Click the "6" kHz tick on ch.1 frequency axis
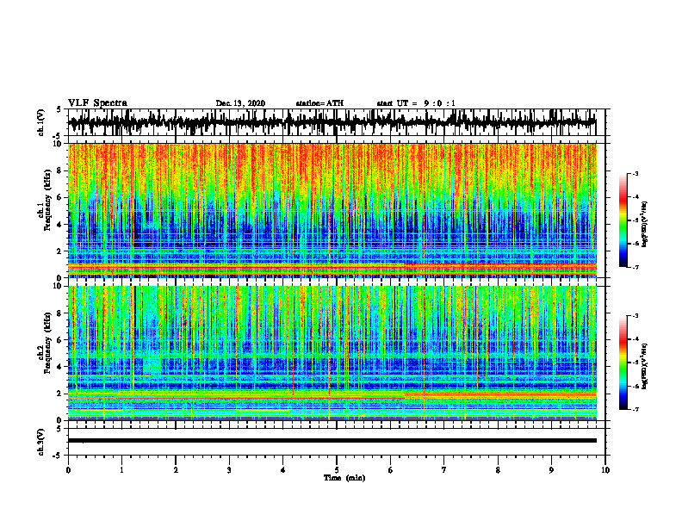 click(x=60, y=197)
